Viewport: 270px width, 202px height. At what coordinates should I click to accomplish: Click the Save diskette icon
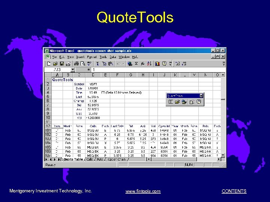coord(61,64)
